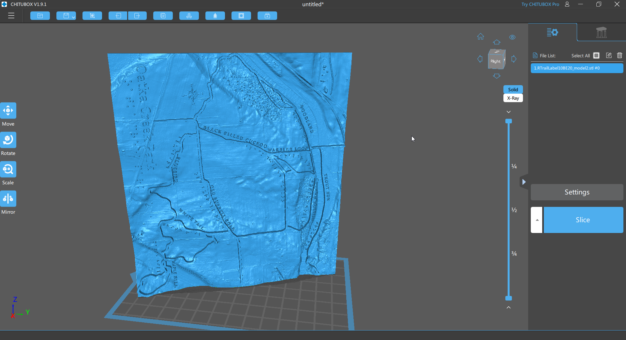Image resolution: width=626 pixels, height=340 pixels.
Task: Open the save dropdown arrow
Action: (73, 17)
